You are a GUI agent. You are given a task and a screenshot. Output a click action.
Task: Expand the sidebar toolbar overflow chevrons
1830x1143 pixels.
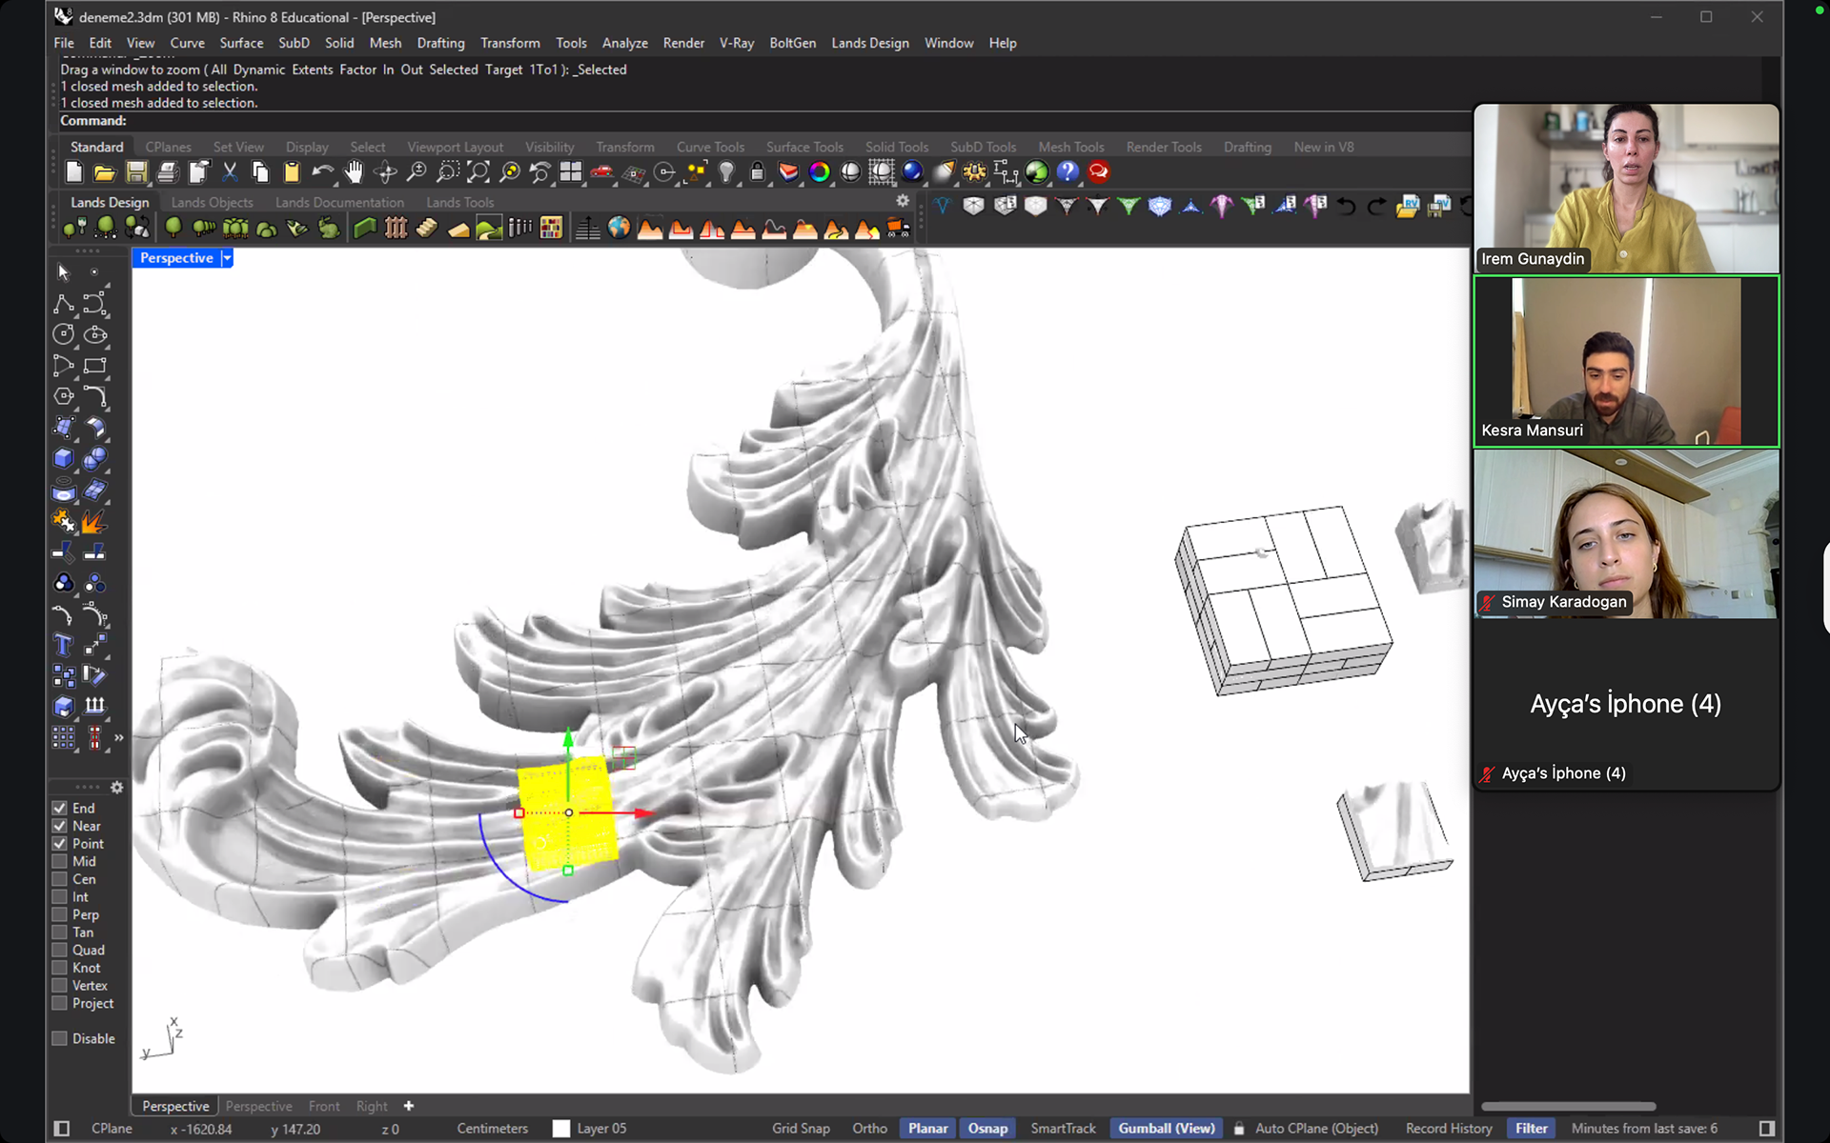[x=119, y=737]
